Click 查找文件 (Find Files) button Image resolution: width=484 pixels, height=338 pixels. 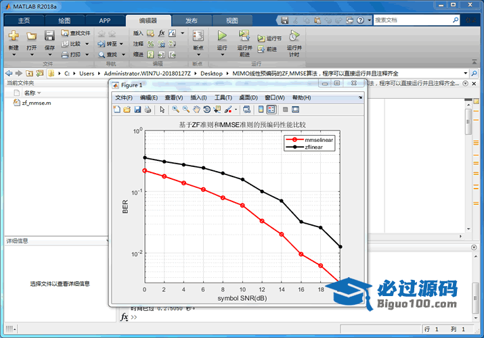76,33
